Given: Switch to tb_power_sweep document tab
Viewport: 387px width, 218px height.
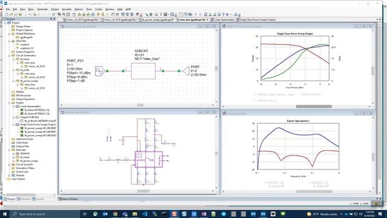Looking at the screenshot, I should click(157, 19).
